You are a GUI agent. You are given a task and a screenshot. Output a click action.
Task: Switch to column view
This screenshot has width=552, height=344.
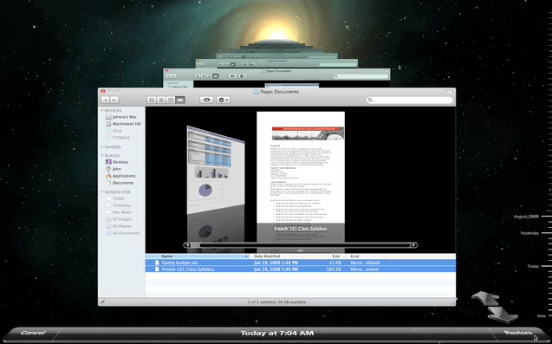pos(171,100)
